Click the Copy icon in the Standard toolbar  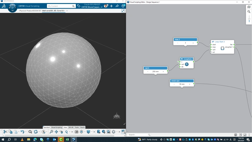coord(10,132)
